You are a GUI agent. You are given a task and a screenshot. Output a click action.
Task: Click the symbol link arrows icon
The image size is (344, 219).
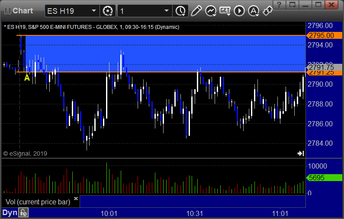(x=268, y=11)
